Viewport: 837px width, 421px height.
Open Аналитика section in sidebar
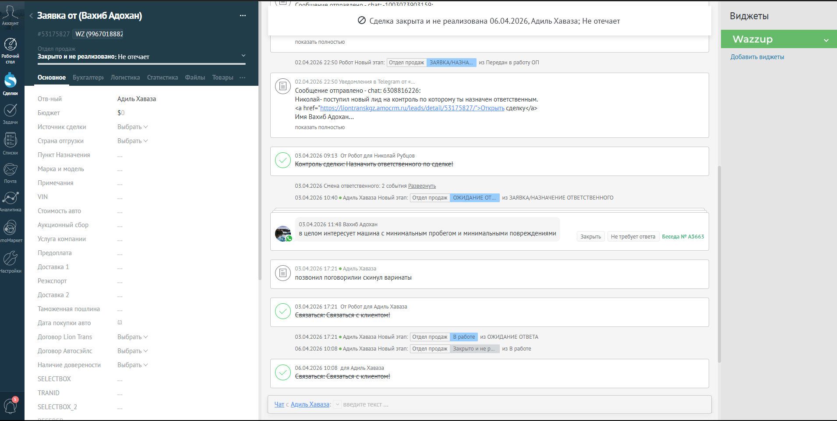pyautogui.click(x=10, y=202)
